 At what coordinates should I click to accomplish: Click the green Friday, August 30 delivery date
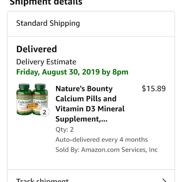pyautogui.click(x=72, y=72)
